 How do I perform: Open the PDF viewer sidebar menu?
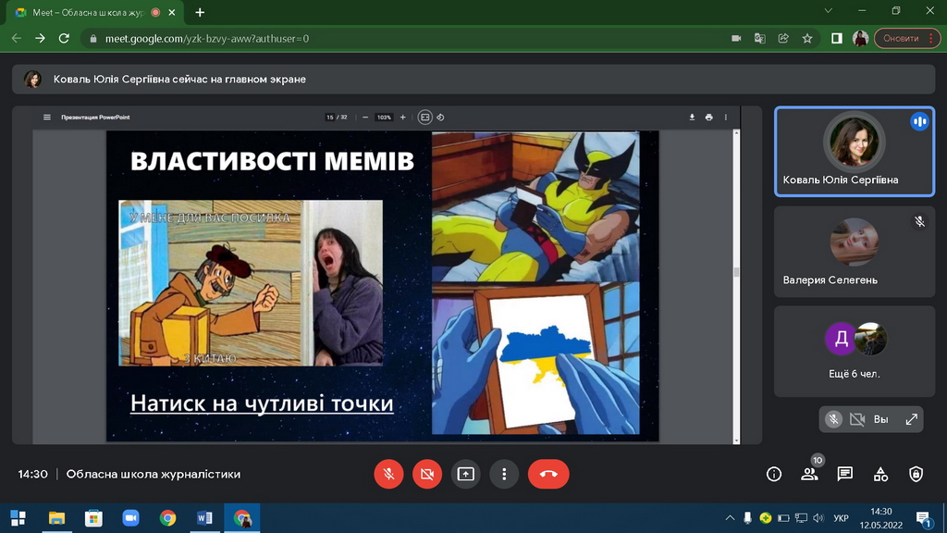pyautogui.click(x=47, y=118)
